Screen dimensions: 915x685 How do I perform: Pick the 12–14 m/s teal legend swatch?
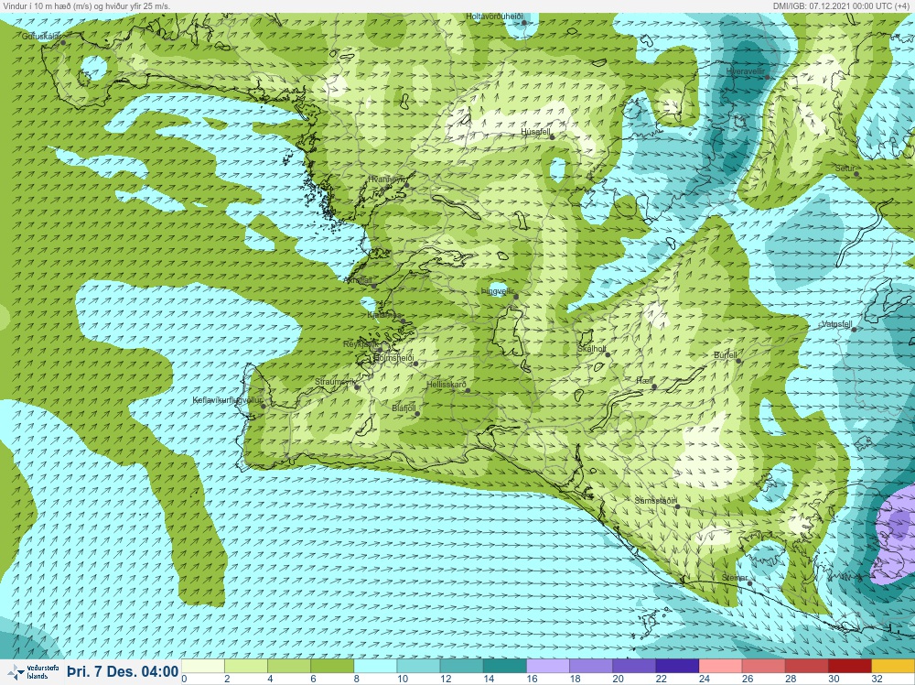tap(462, 667)
